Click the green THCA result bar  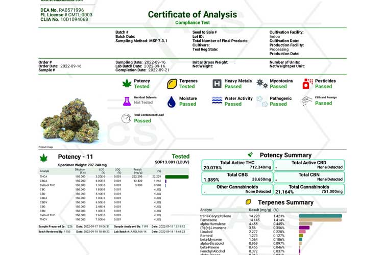(x=177, y=177)
